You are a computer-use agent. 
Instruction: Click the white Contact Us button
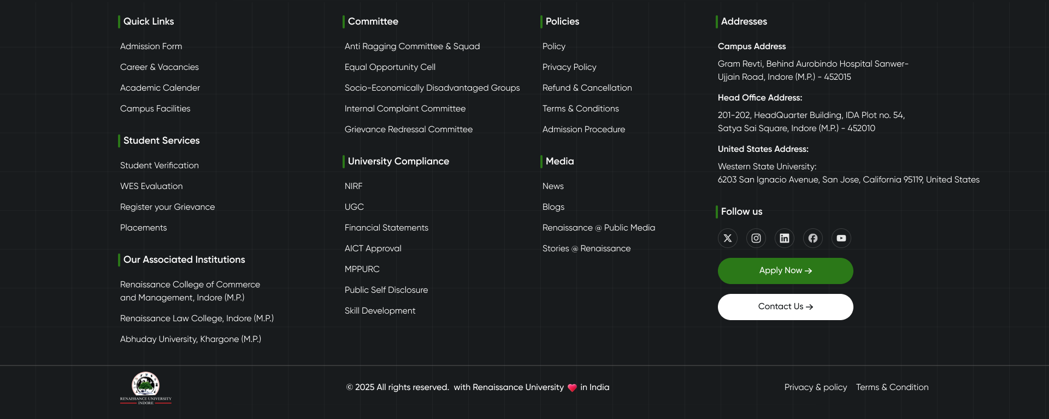[x=785, y=307]
